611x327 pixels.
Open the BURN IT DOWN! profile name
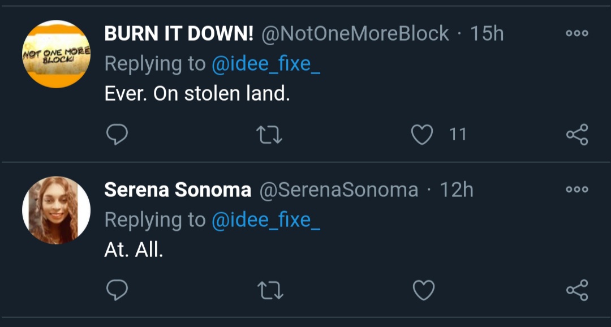pos(179,35)
